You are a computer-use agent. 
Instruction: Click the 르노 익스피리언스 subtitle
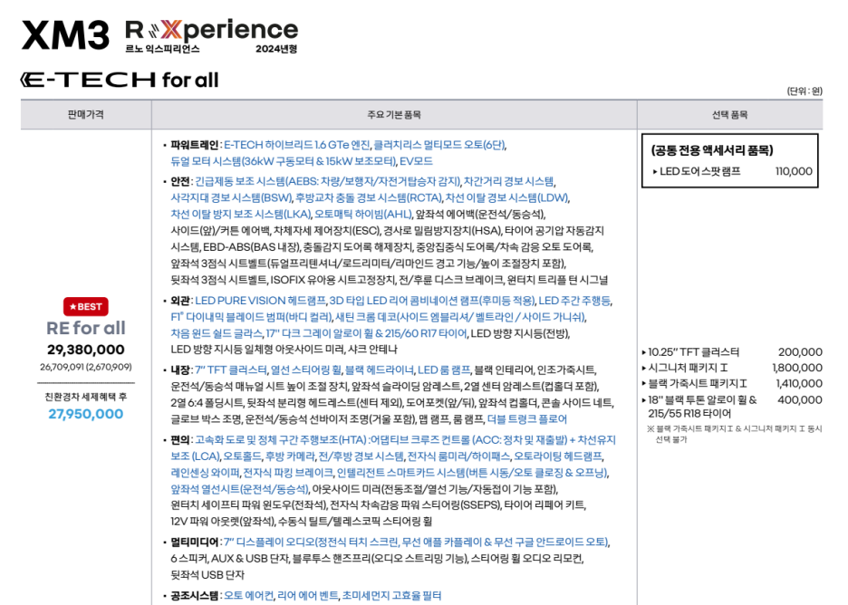coord(162,49)
